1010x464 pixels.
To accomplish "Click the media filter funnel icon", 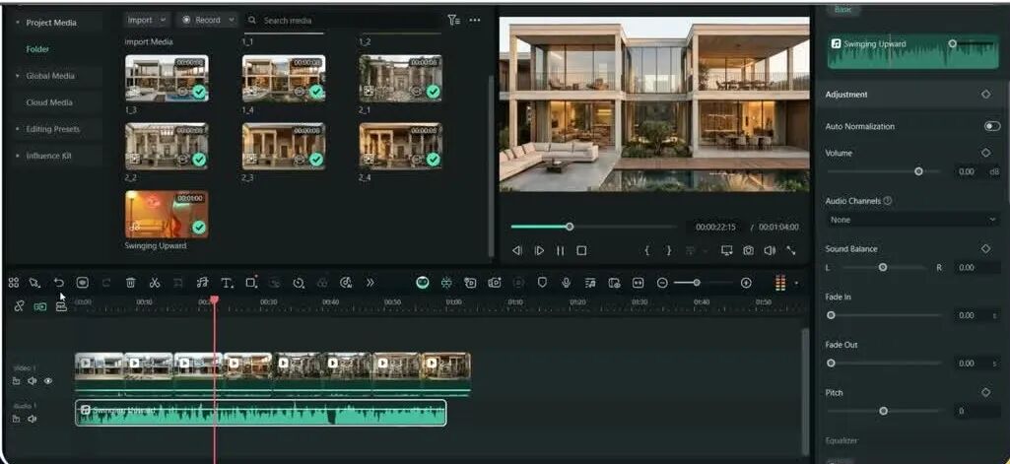I will [x=454, y=20].
